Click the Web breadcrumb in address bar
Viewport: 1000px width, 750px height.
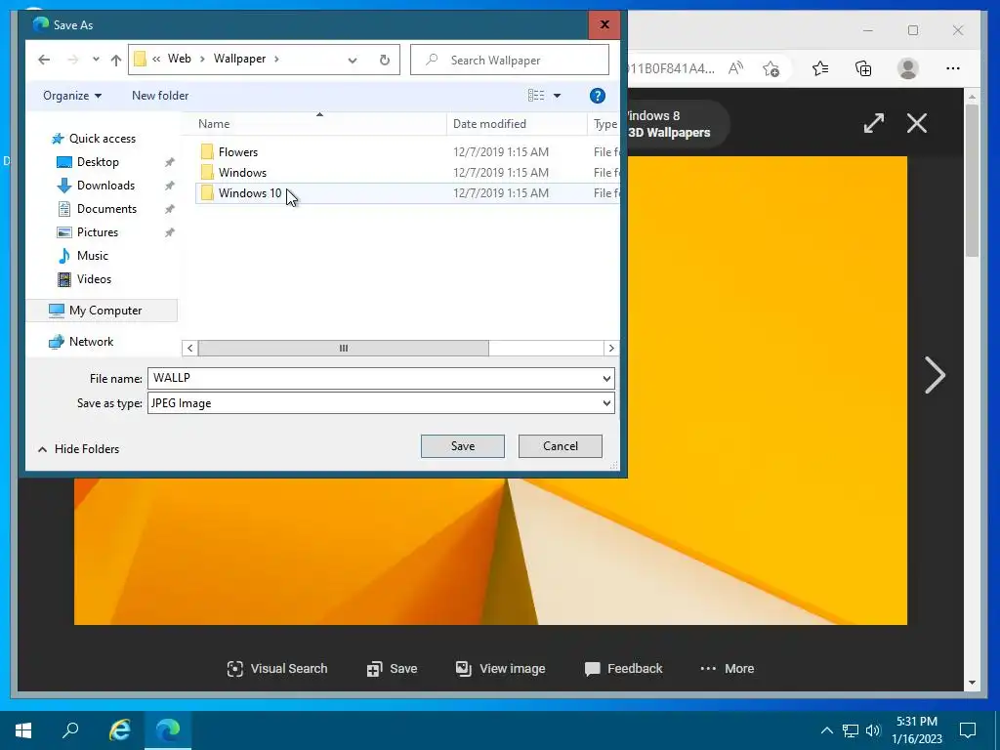click(180, 59)
